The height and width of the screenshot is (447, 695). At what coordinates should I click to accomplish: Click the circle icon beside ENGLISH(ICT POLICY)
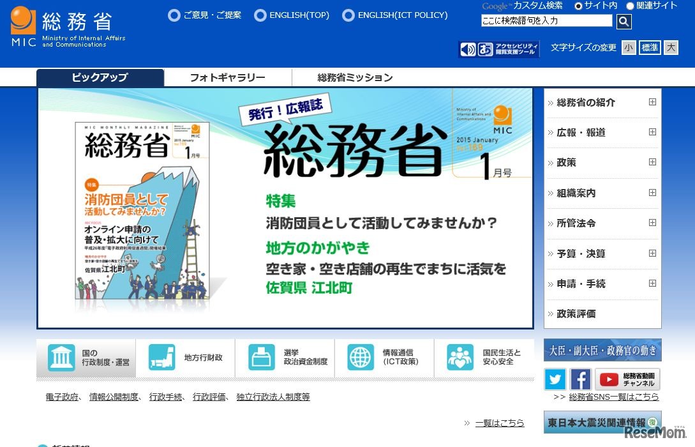pos(348,15)
